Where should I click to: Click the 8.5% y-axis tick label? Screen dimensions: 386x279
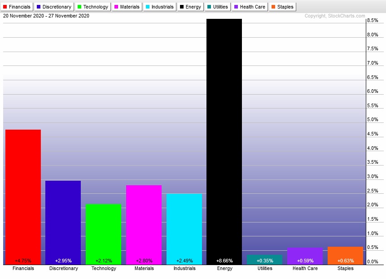(x=373, y=21)
